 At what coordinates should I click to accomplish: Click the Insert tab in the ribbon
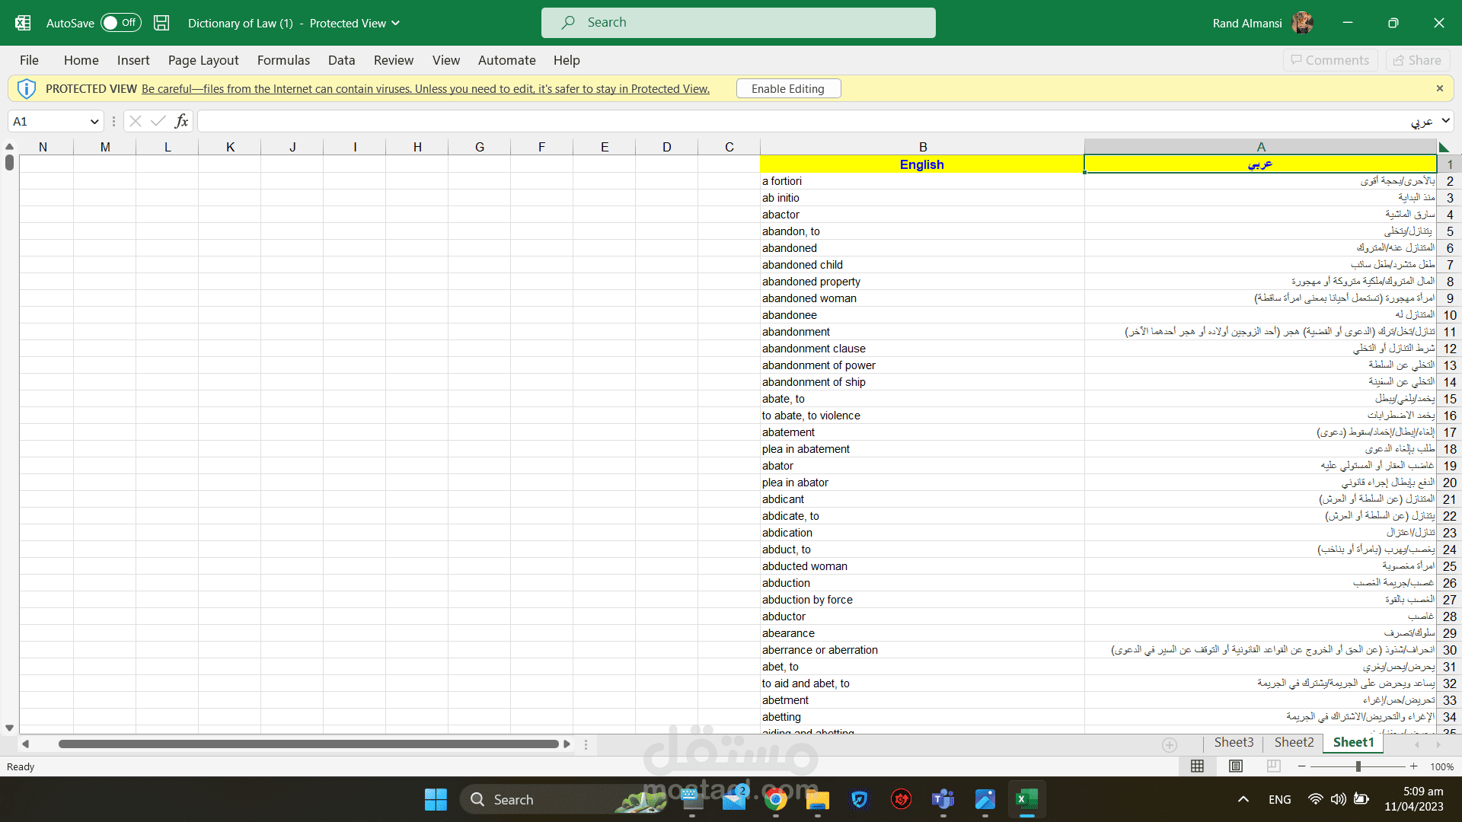[133, 60]
